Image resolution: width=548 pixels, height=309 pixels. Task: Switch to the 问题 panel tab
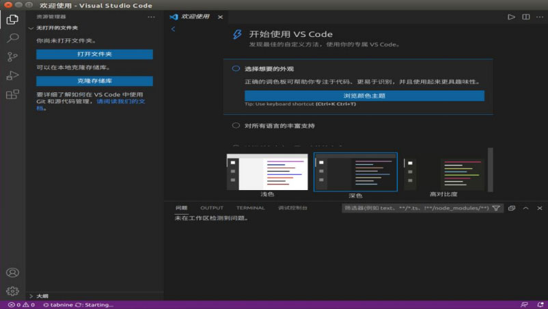(x=181, y=208)
